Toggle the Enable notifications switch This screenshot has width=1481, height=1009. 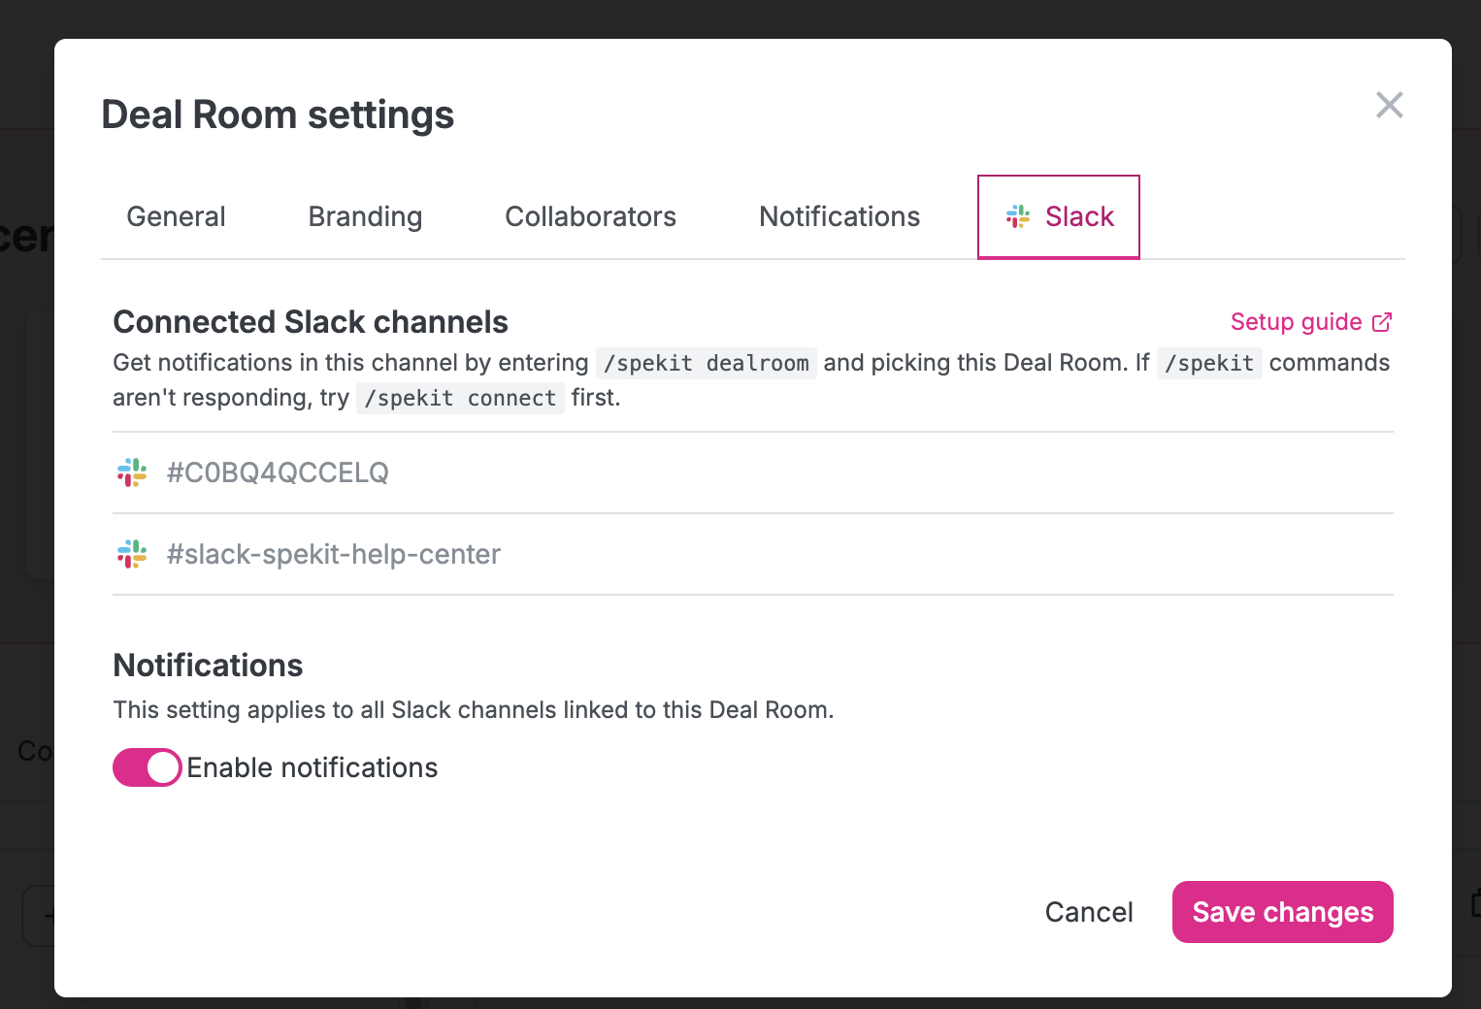(148, 767)
